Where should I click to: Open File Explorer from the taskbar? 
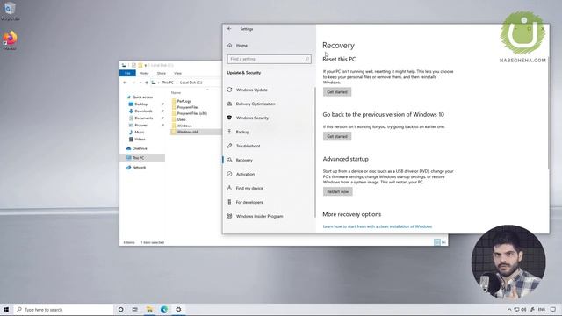pyautogui.click(x=149, y=310)
